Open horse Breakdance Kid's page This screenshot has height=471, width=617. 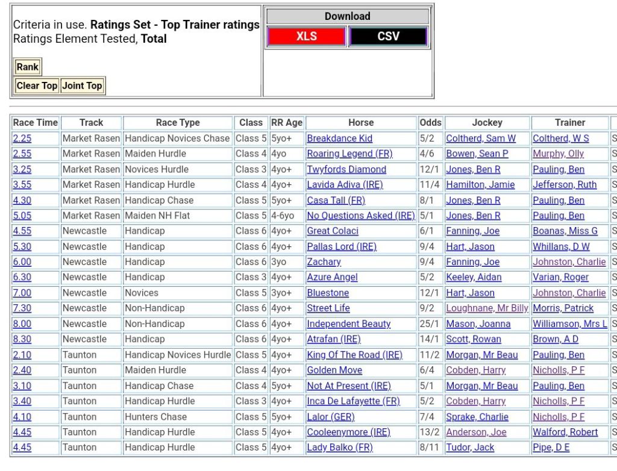(x=340, y=139)
